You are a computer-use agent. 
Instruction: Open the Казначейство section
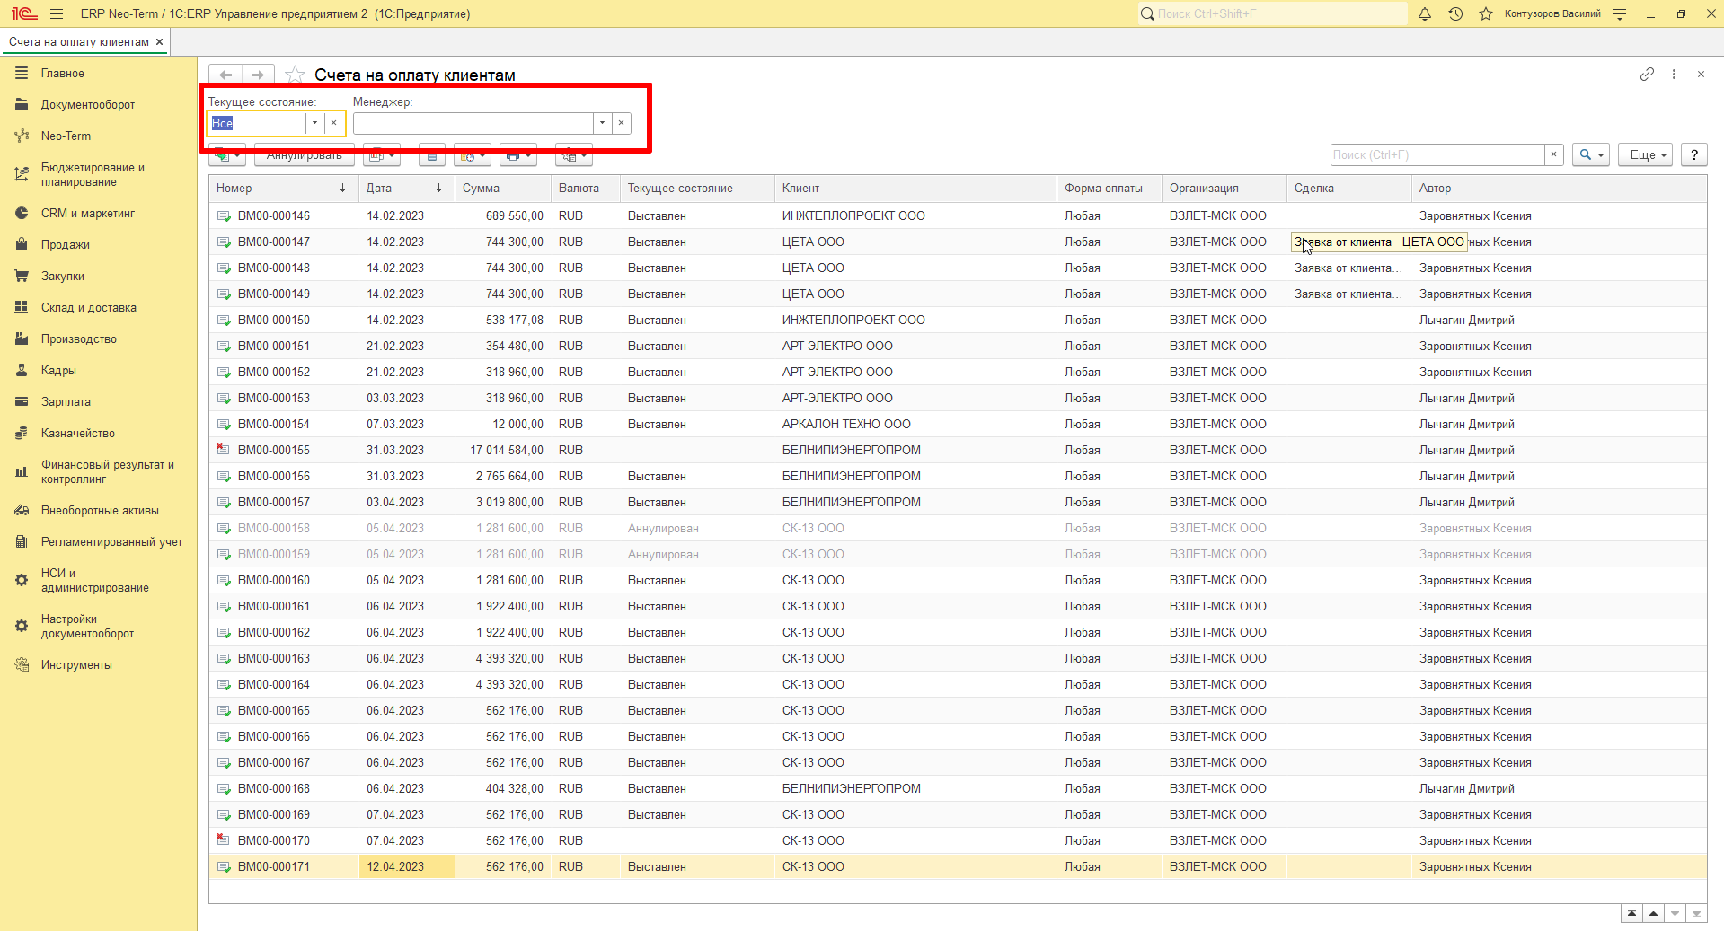pyautogui.click(x=77, y=433)
